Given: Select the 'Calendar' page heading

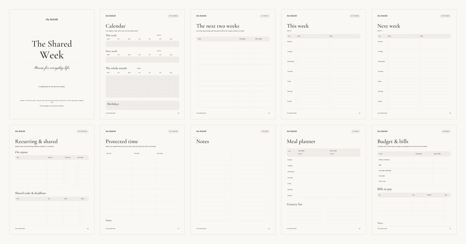Looking at the screenshot, I should 116,26.
